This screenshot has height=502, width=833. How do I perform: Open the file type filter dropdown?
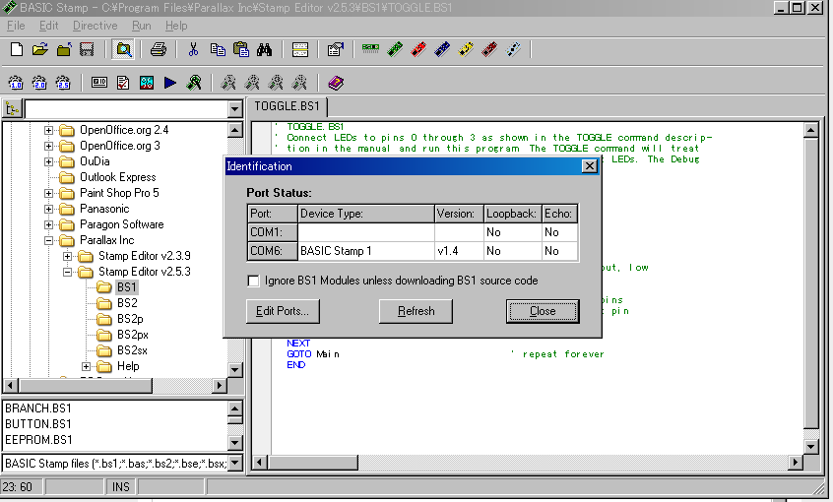pos(234,464)
